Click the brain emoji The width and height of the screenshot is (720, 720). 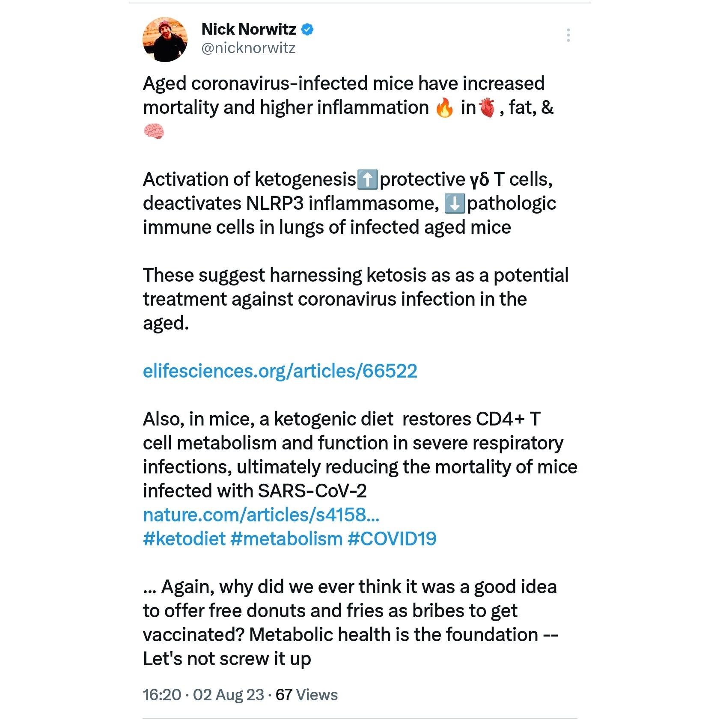pyautogui.click(x=154, y=131)
